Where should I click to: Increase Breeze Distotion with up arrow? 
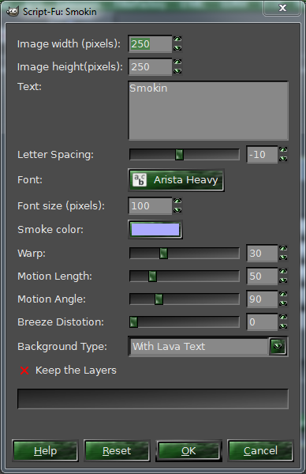pyautogui.click(x=283, y=318)
